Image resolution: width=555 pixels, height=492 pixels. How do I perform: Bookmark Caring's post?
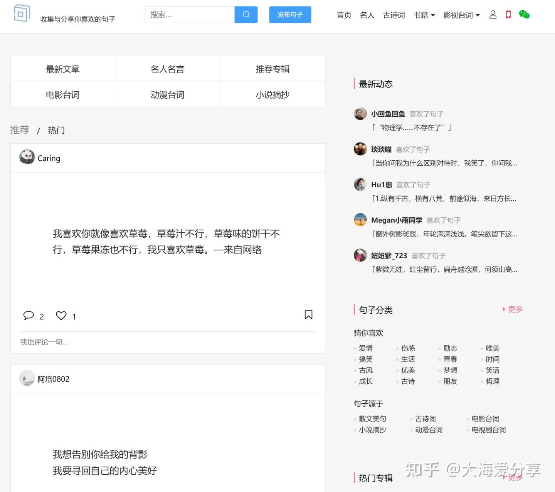click(x=308, y=315)
